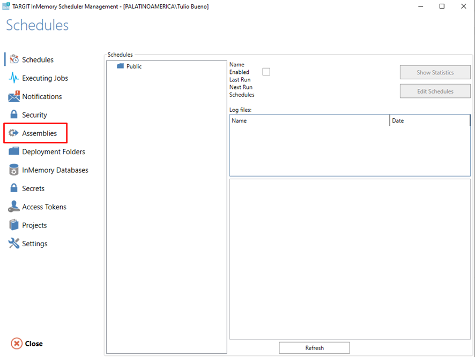Viewport: 475px width, 357px height.
Task: Click the Log files: label
Action: coord(241,110)
